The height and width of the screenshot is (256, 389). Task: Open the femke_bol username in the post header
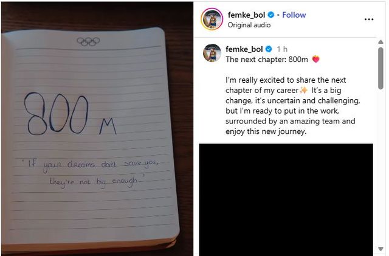click(x=246, y=15)
